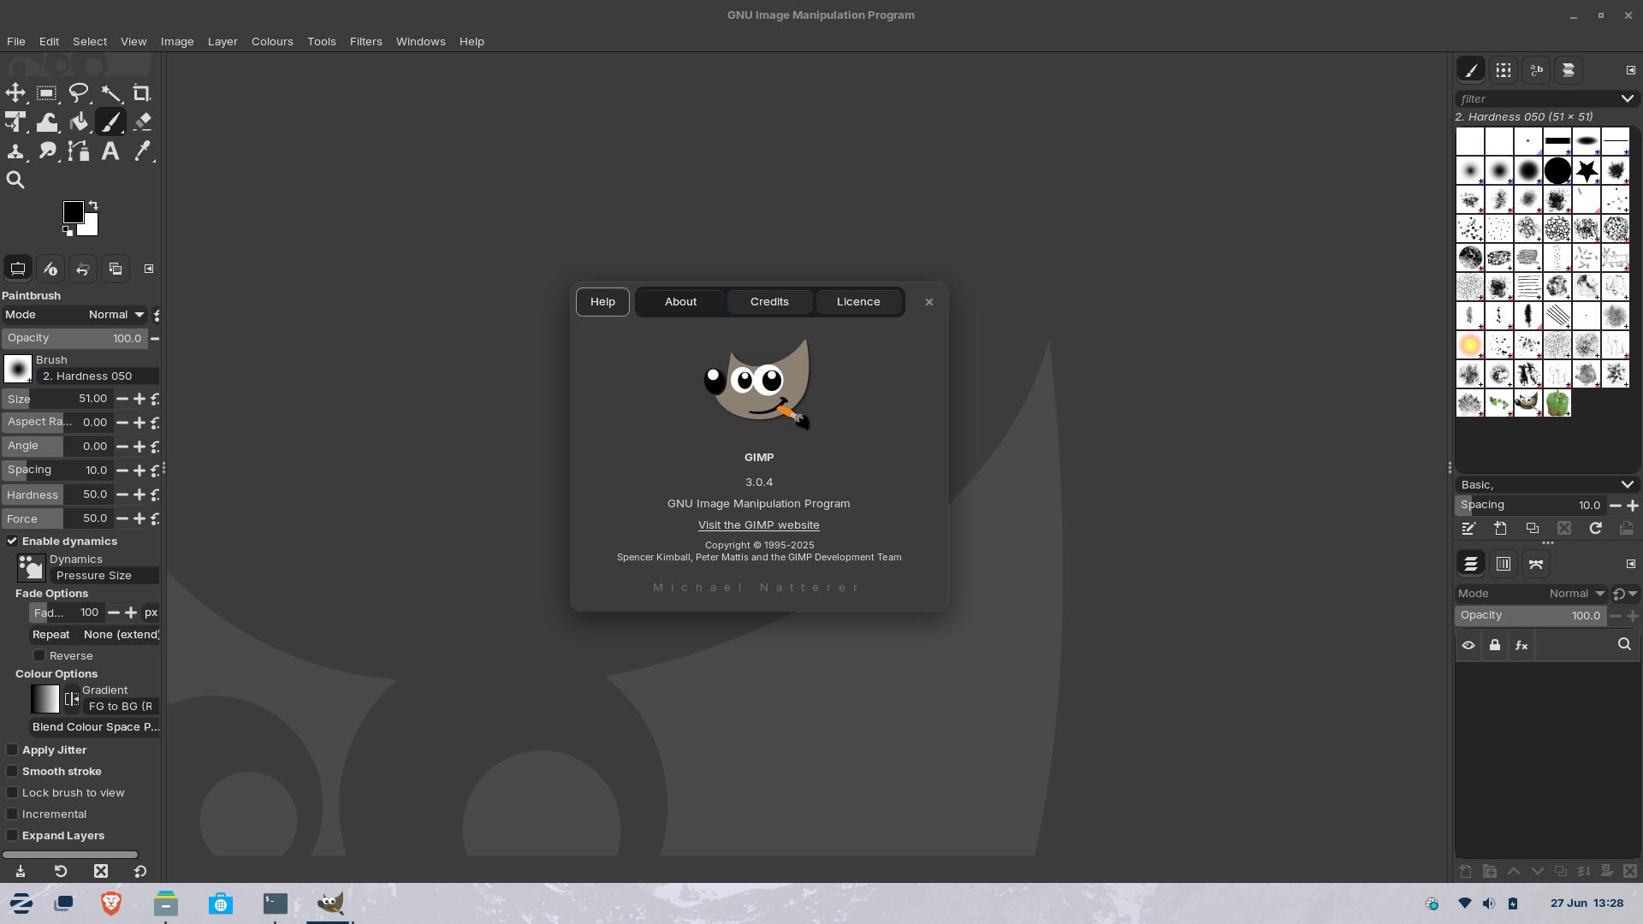Select the Fuzzy Select wand tool

click(110, 93)
